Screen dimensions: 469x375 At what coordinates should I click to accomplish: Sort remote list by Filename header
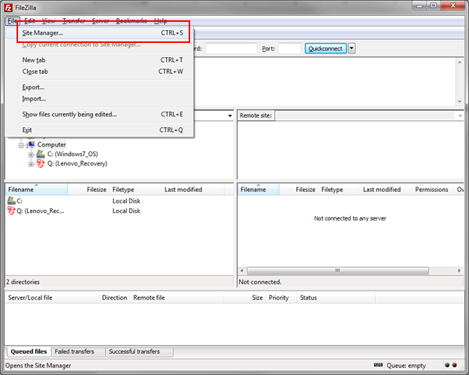coord(259,190)
